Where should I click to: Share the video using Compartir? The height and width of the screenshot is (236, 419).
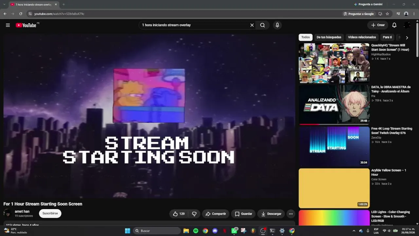click(x=216, y=214)
